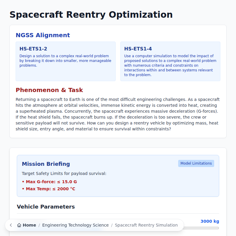Select Spacecraft Reentry Simulation in the breadcrumb
This screenshot has height=236, width=236.
pyautogui.click(x=147, y=225)
